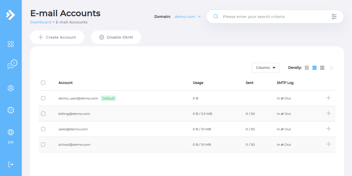Check the school@demo.com row checkbox
This screenshot has width=352, height=176.
tap(43, 144)
